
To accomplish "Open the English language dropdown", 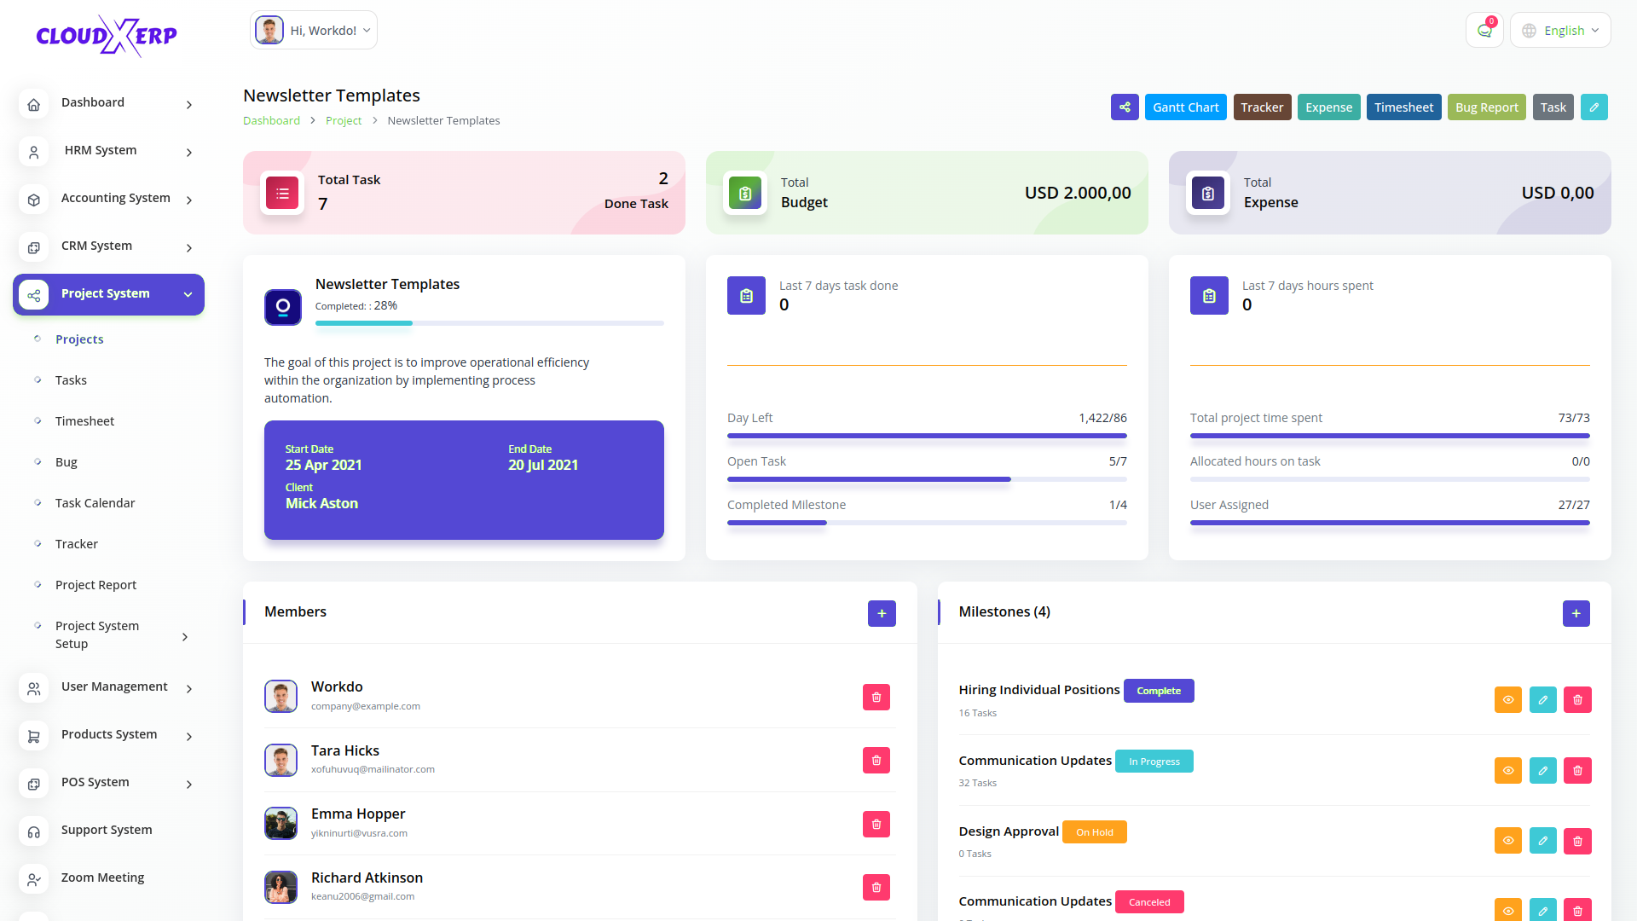I will point(1560,31).
